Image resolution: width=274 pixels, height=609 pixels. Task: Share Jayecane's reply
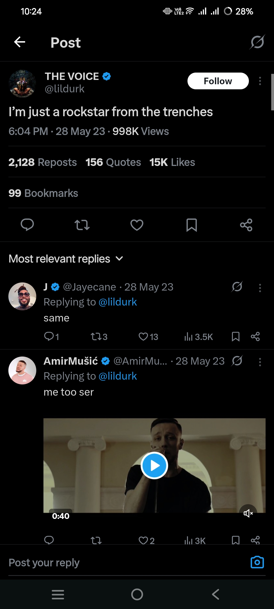click(255, 337)
